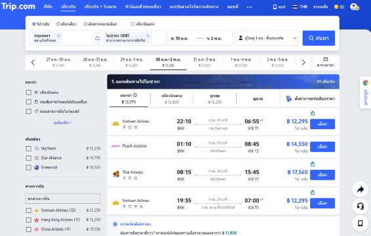371x236 pixels.
Task: Select the round-trip radio button
Action: click(x=34, y=24)
